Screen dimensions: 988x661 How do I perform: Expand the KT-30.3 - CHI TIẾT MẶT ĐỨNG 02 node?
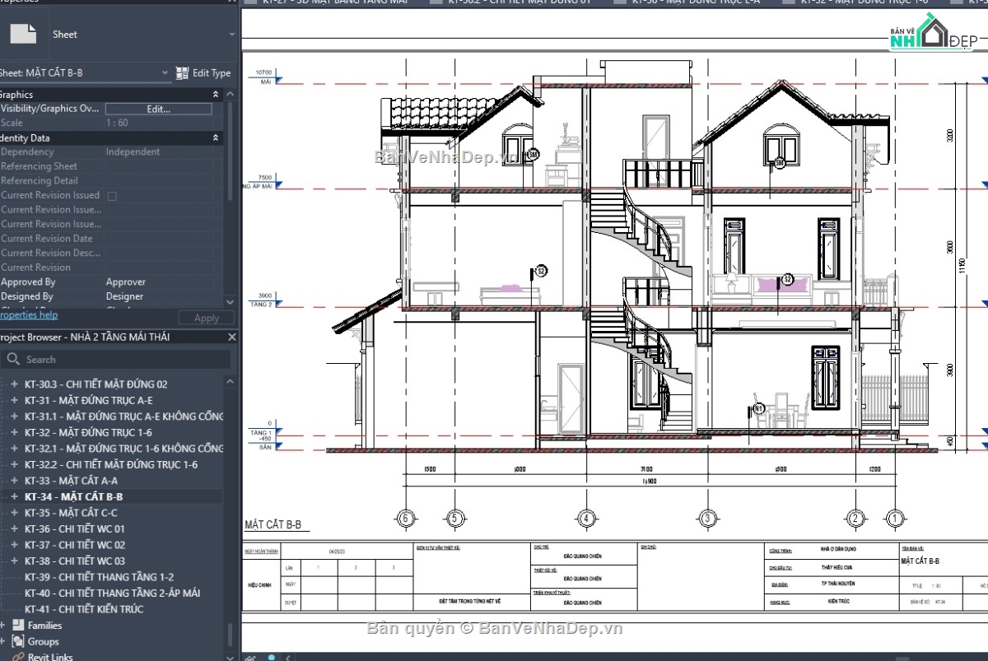coord(14,384)
